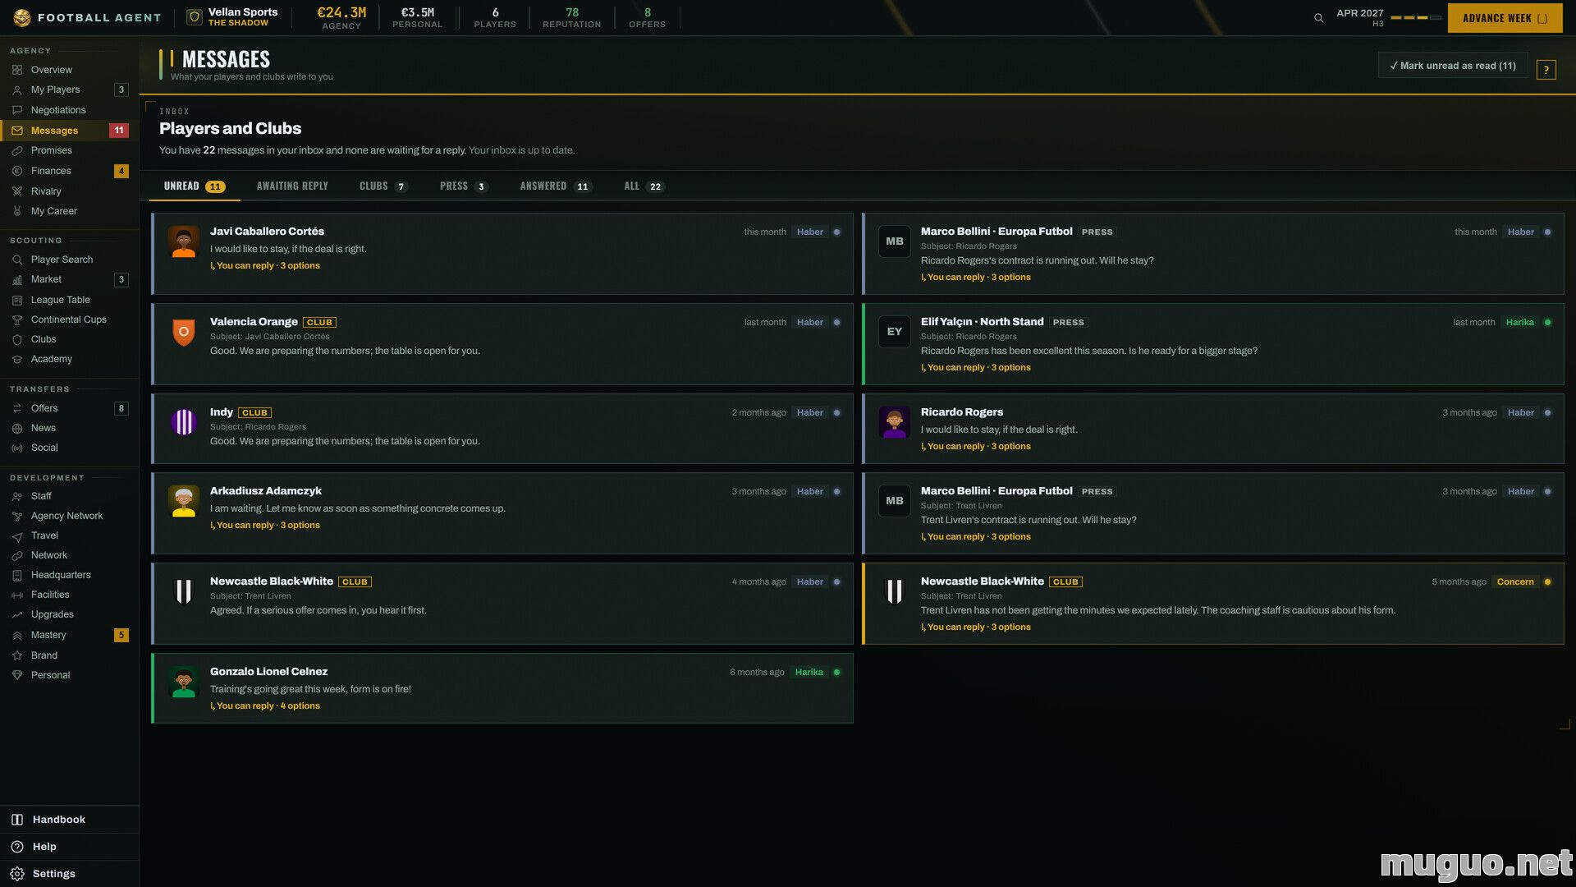This screenshot has height=887, width=1576.
Task: Reply to Javi Caballero Cortés message
Action: pyautogui.click(x=265, y=266)
